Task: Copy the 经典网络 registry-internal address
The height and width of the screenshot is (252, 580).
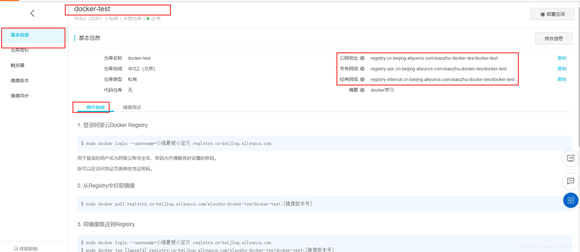Action: pyautogui.click(x=562, y=79)
